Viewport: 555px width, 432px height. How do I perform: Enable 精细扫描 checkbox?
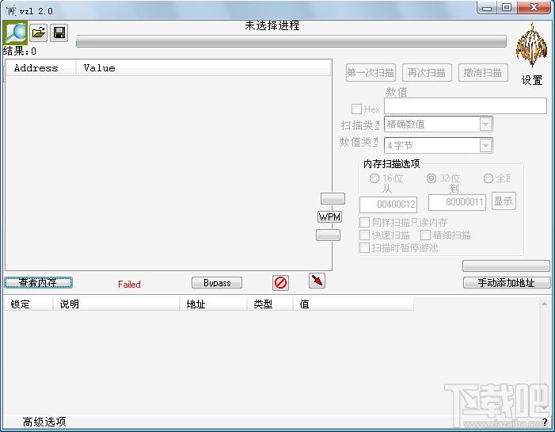pos(425,235)
